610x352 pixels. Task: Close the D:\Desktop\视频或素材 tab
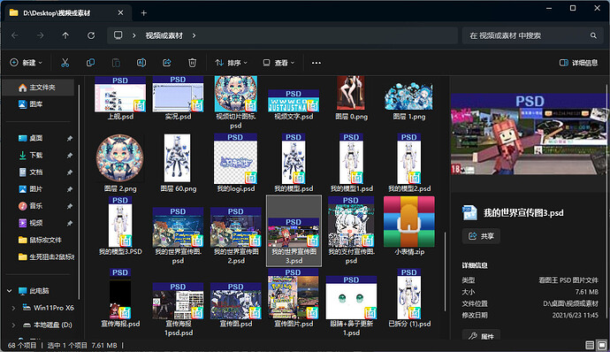tap(120, 13)
